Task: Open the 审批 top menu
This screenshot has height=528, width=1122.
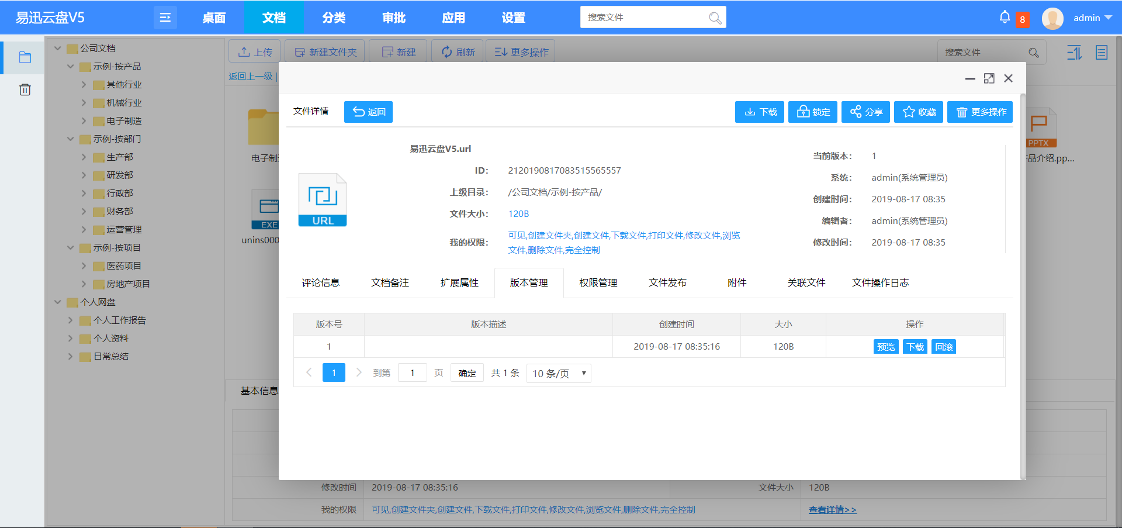Action: click(394, 18)
